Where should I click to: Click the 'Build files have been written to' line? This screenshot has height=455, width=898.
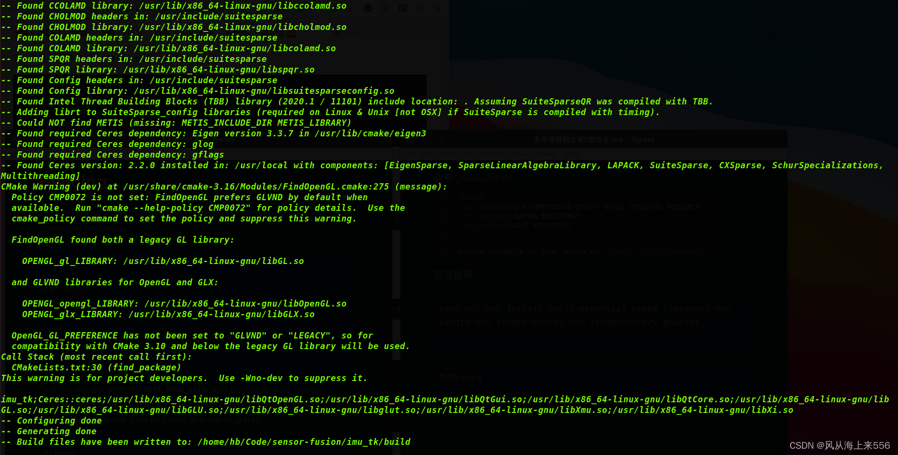206,442
